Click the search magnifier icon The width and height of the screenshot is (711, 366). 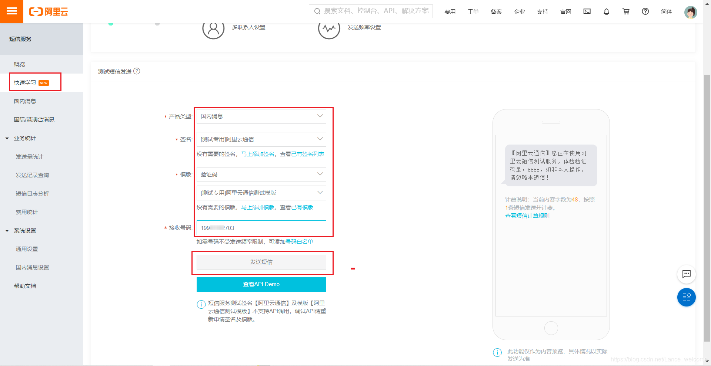(317, 11)
